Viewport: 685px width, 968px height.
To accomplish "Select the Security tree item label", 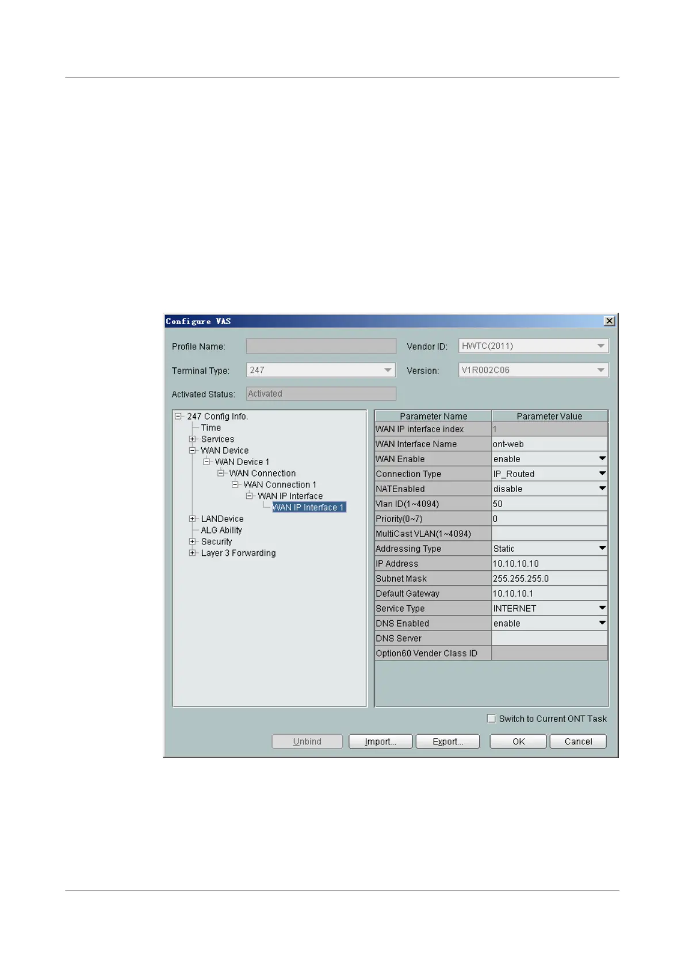I will 216,541.
